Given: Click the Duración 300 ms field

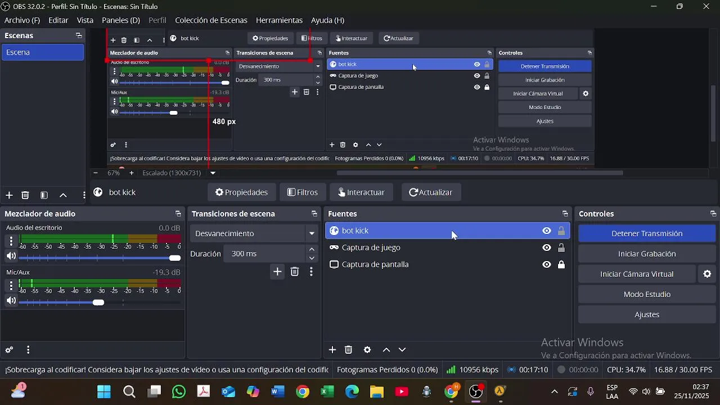Looking at the screenshot, I should 264,254.
